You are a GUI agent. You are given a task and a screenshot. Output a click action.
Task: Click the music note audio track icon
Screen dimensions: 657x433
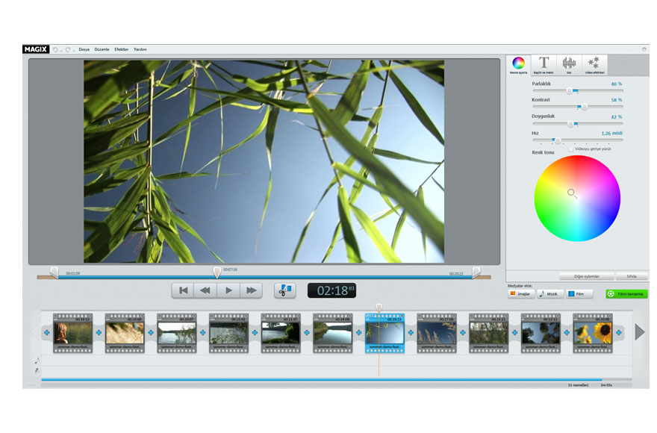point(37,361)
